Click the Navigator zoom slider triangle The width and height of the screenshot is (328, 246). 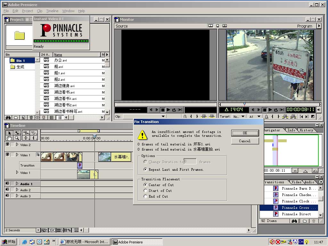pos(305,171)
